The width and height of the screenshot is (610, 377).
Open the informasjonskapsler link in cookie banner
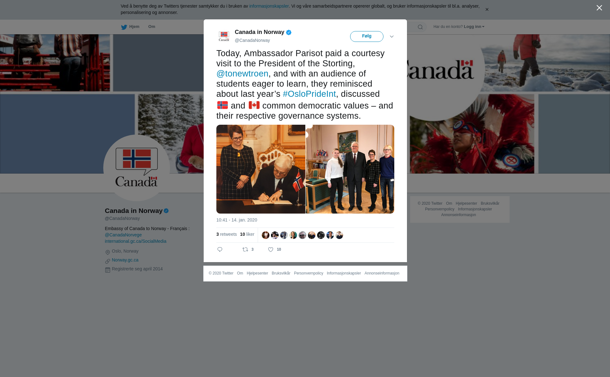coord(269,6)
